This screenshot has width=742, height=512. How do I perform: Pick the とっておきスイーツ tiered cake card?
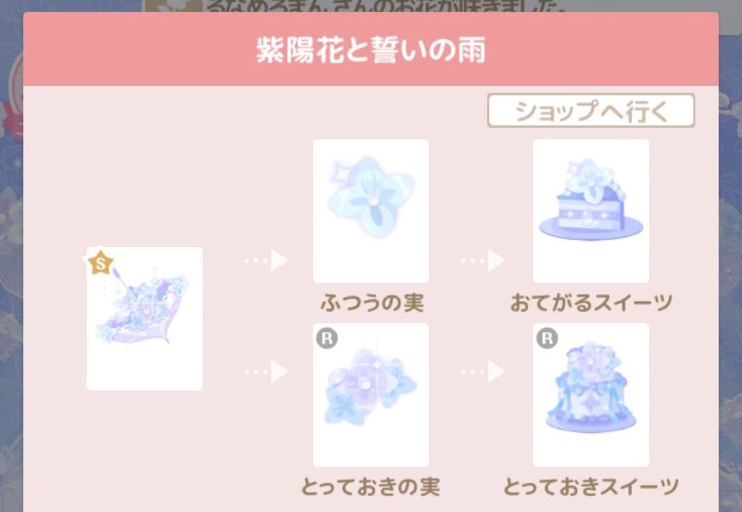click(591, 395)
